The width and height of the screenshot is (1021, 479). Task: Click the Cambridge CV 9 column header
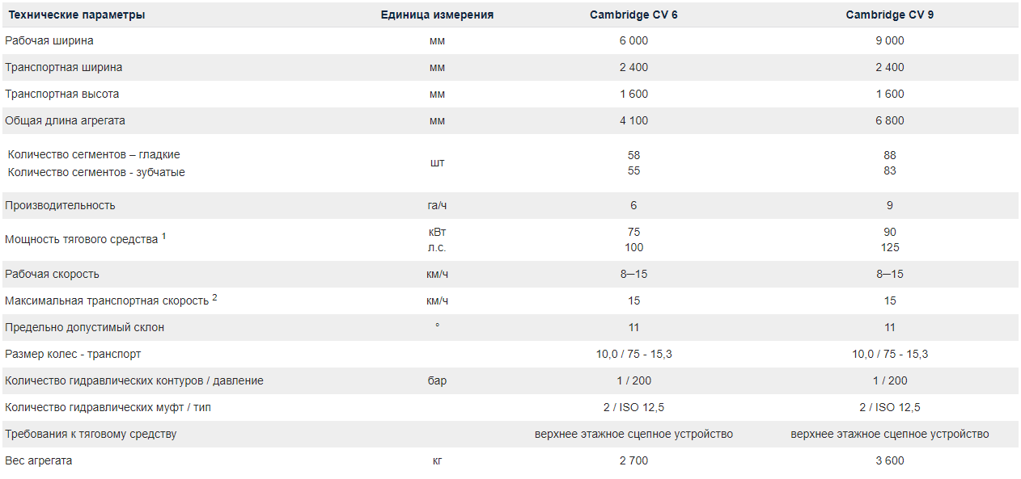pos(889,15)
